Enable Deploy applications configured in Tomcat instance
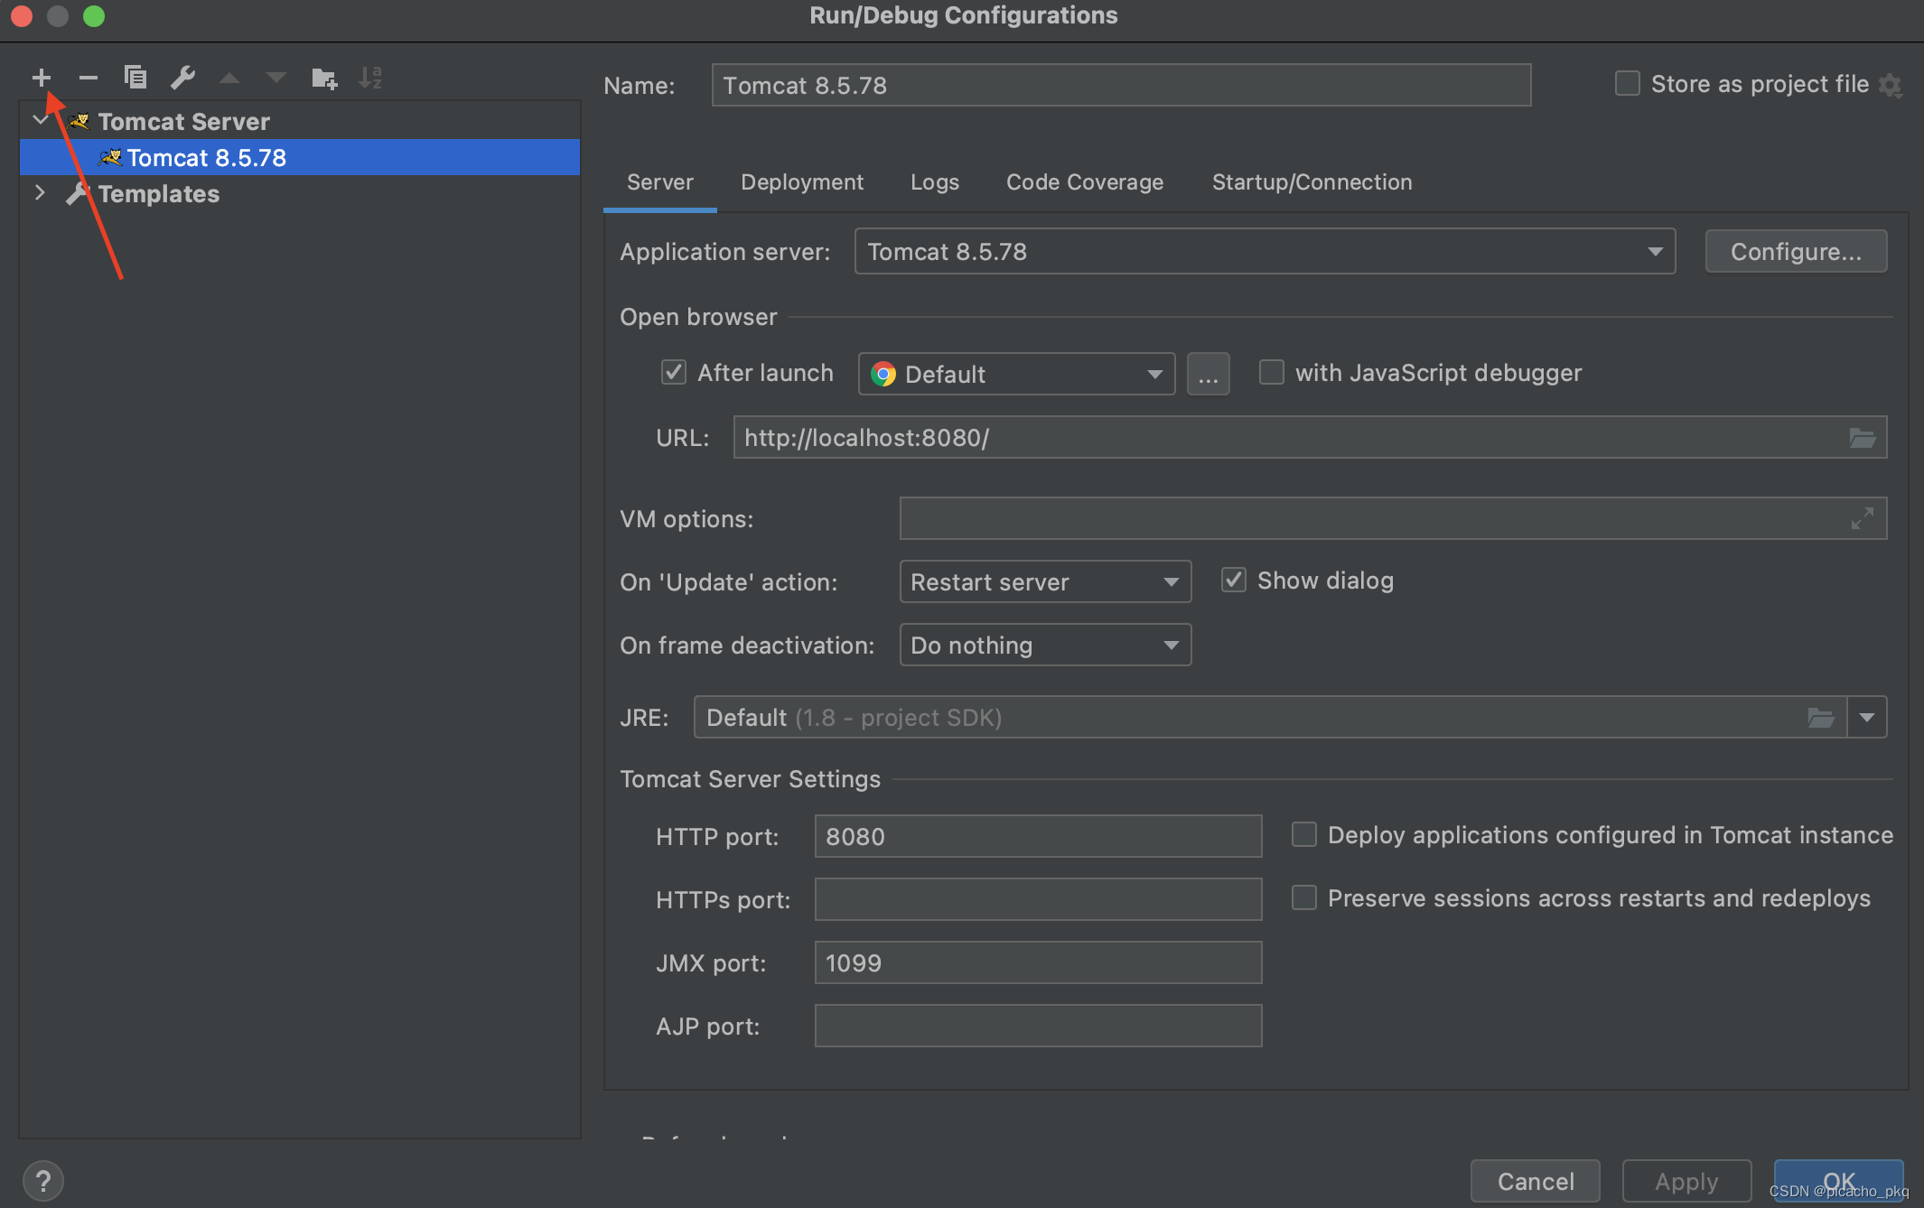This screenshot has height=1208, width=1924. click(x=1303, y=834)
